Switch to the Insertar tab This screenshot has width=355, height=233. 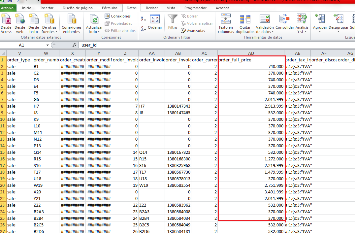tap(47, 8)
